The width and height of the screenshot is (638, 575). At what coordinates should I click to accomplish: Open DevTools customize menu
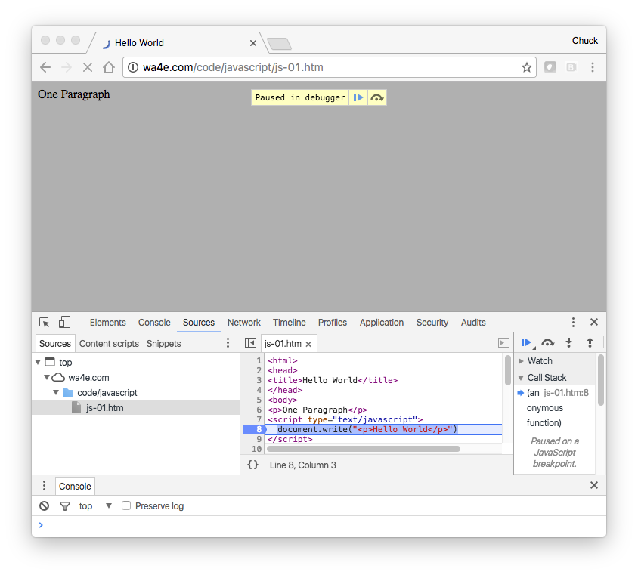pyautogui.click(x=573, y=322)
